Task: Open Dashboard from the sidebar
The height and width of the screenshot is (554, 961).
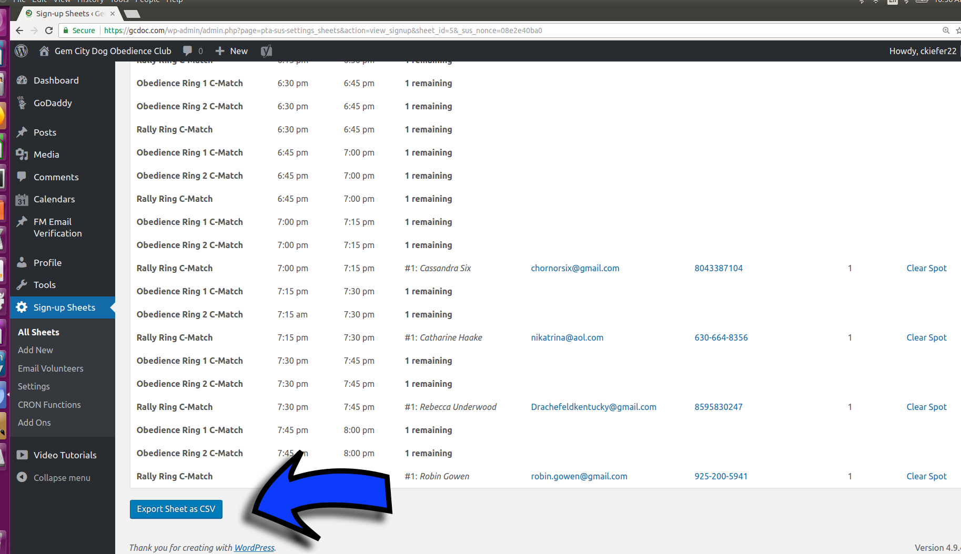Action: tap(56, 80)
